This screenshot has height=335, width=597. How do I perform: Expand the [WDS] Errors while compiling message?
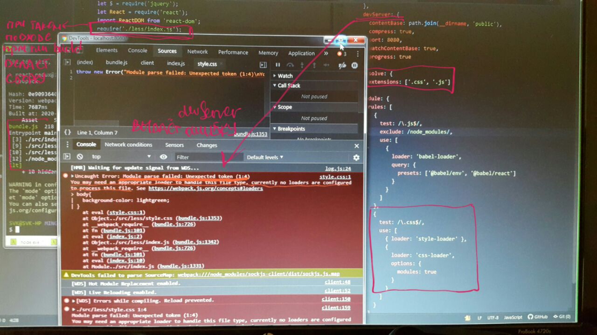(73, 300)
